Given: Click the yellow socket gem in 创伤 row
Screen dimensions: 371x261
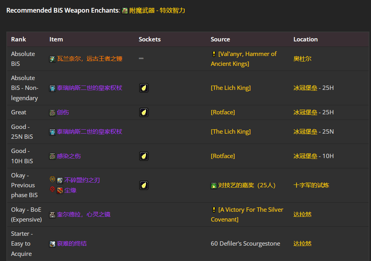Looking at the screenshot, I should click(144, 112).
